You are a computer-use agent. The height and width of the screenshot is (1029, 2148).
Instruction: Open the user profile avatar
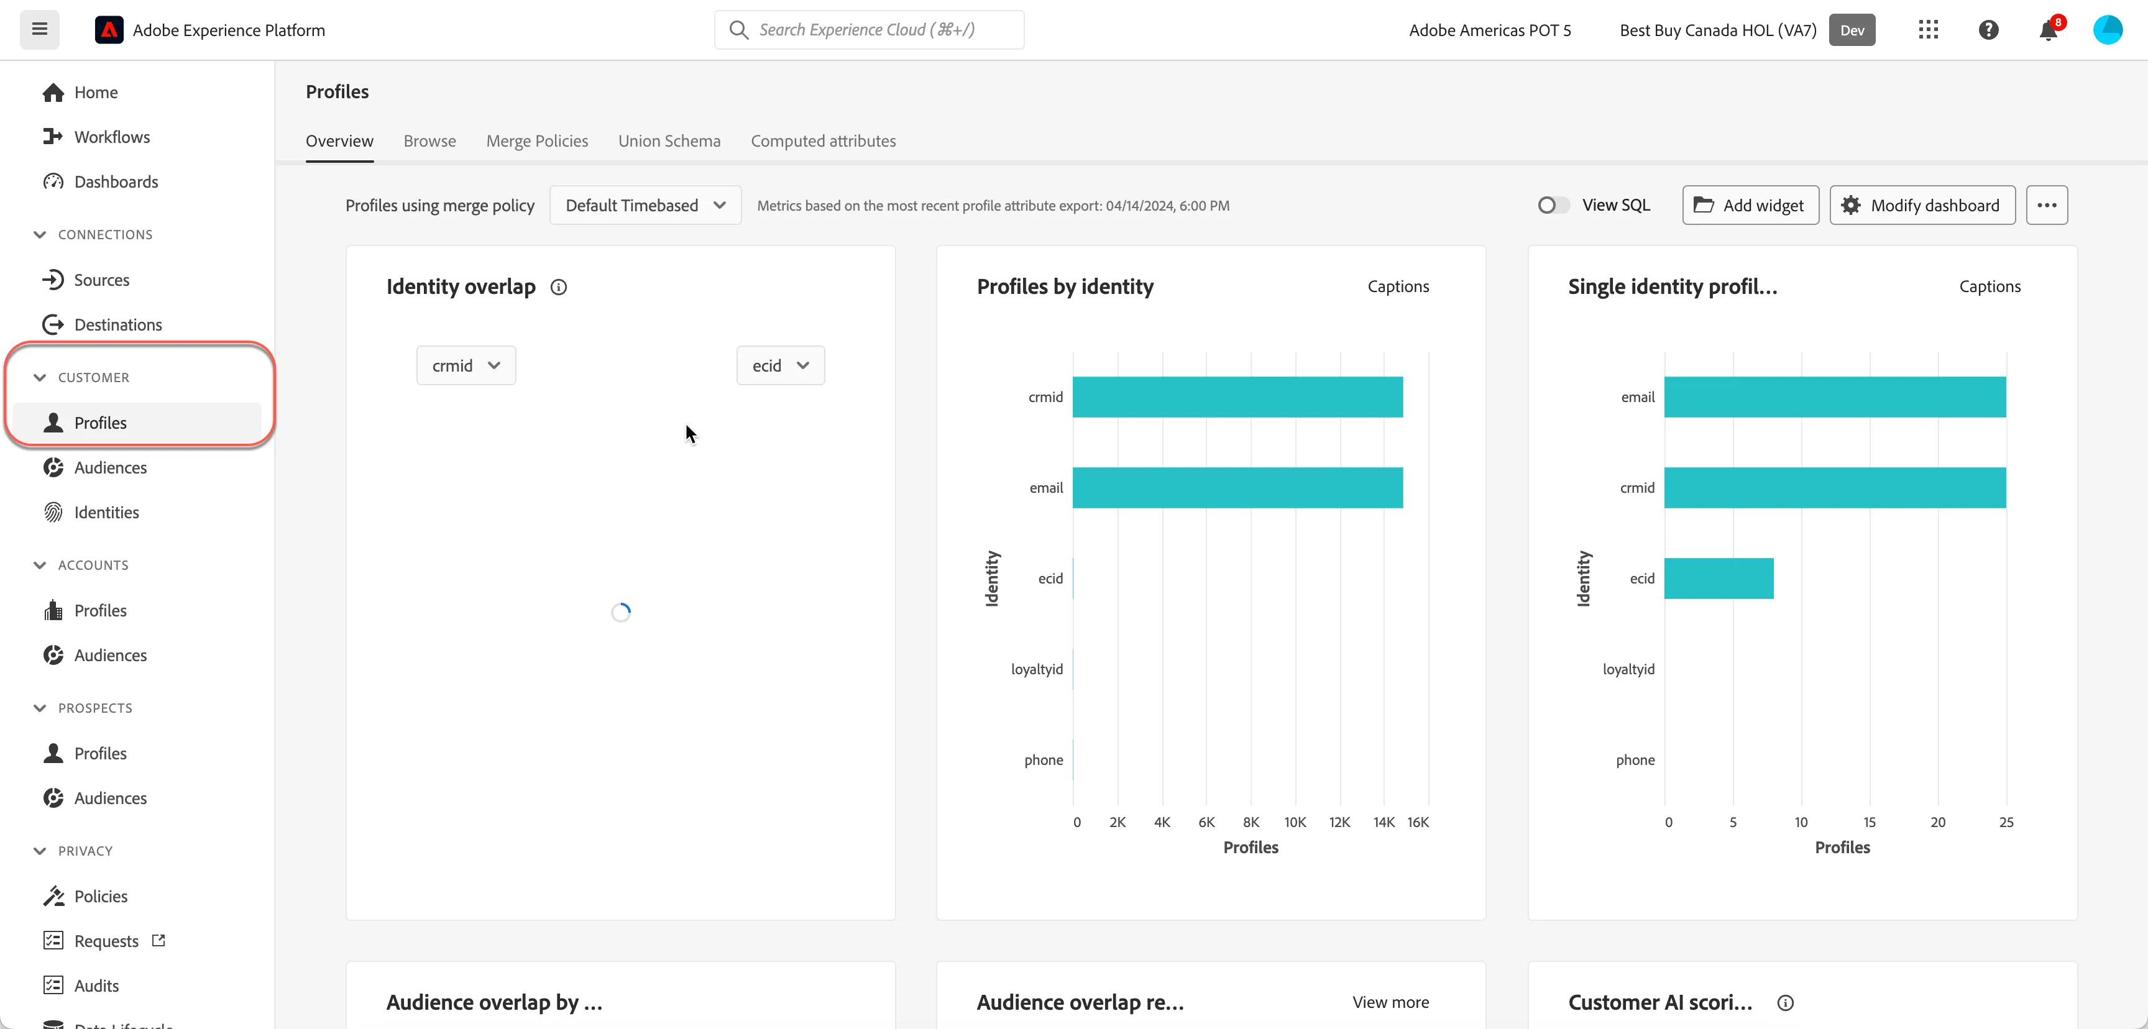point(2108,30)
